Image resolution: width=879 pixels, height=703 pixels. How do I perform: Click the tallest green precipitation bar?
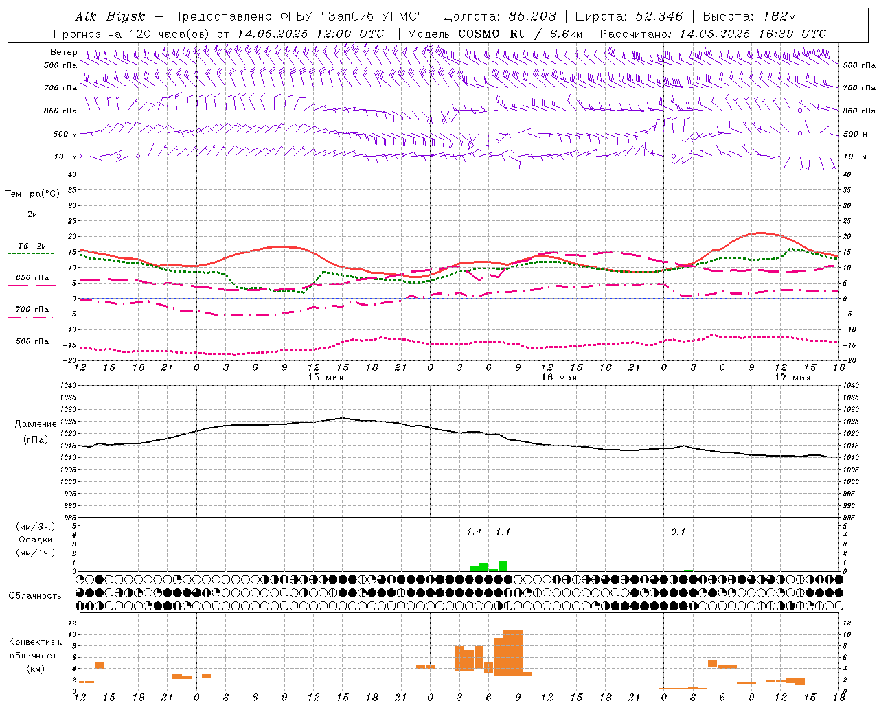tap(503, 566)
